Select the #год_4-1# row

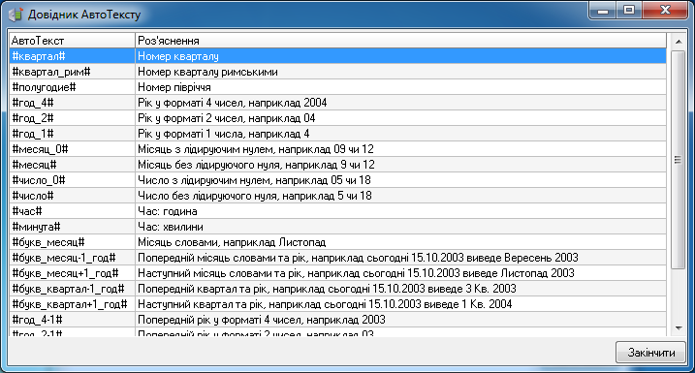coord(337,320)
